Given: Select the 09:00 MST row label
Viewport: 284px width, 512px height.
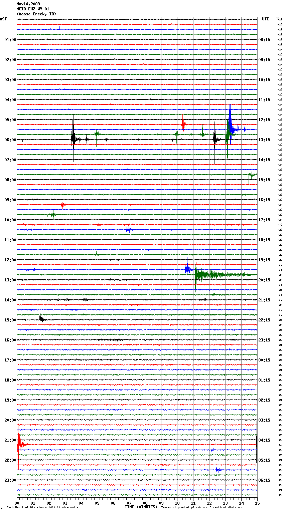Looking at the screenshot, I should [10, 200].
